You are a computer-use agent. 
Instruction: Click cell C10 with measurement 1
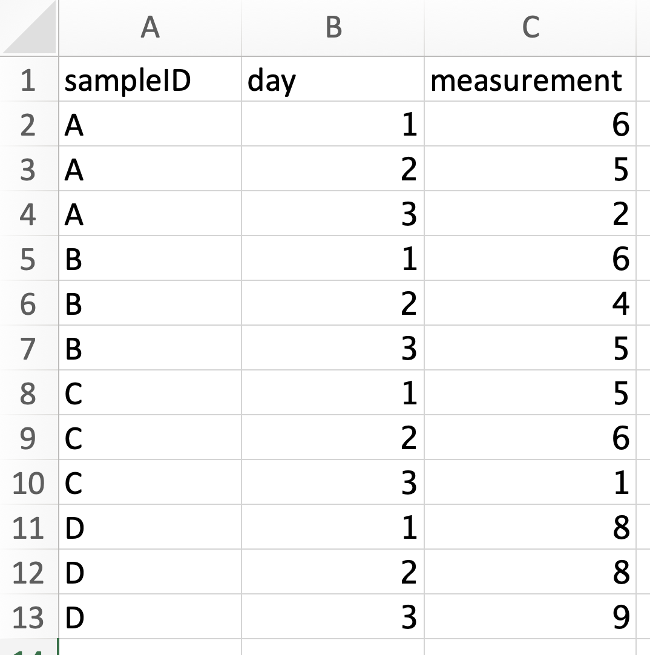[530, 483]
